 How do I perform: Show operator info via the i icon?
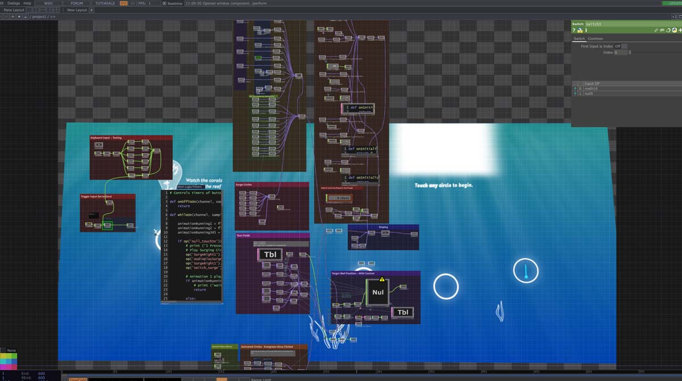[x=586, y=30]
